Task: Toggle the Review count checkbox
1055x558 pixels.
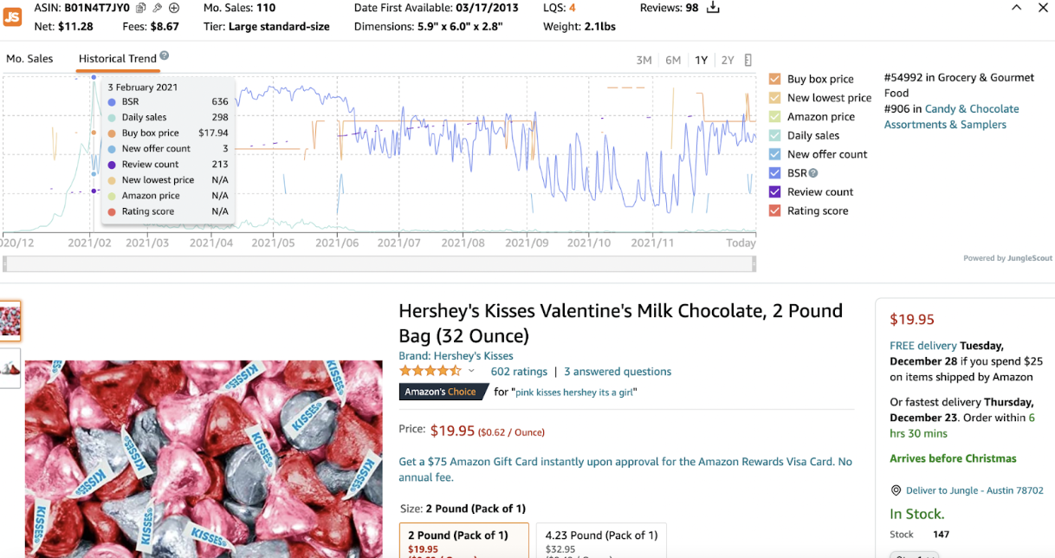Action: (775, 191)
